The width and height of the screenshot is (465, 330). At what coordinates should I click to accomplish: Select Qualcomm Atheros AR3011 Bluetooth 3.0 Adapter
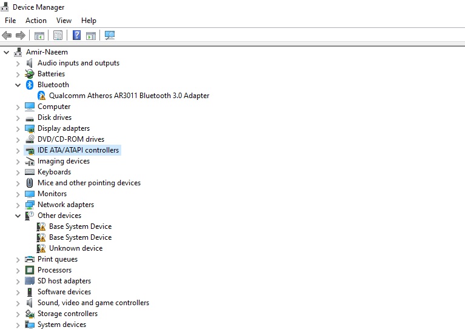(129, 96)
